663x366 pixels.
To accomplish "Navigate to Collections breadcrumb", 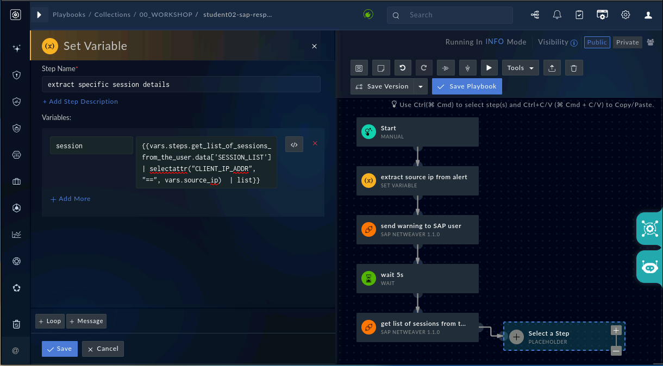I will point(112,15).
